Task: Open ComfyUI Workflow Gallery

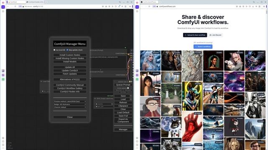Action: 70,88
